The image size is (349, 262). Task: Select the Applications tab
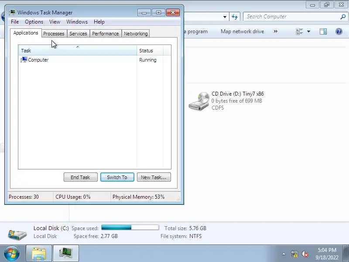pos(26,33)
